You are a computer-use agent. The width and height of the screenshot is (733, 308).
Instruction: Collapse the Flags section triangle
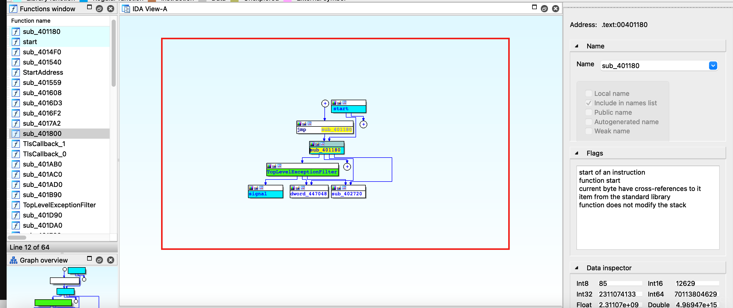tap(577, 153)
